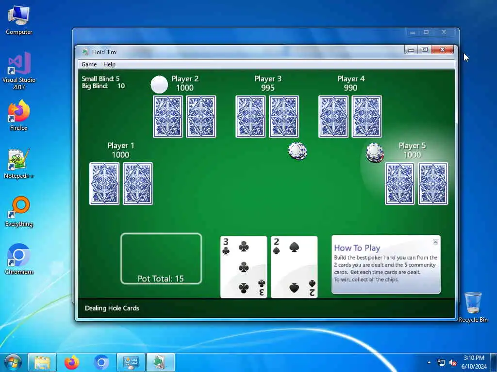
Task: Click the How To Play heading
Action: [357, 248]
